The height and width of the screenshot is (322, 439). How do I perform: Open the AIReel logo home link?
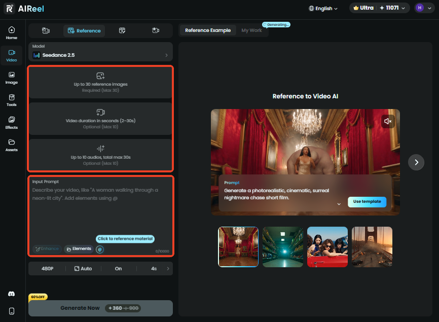pos(24,9)
